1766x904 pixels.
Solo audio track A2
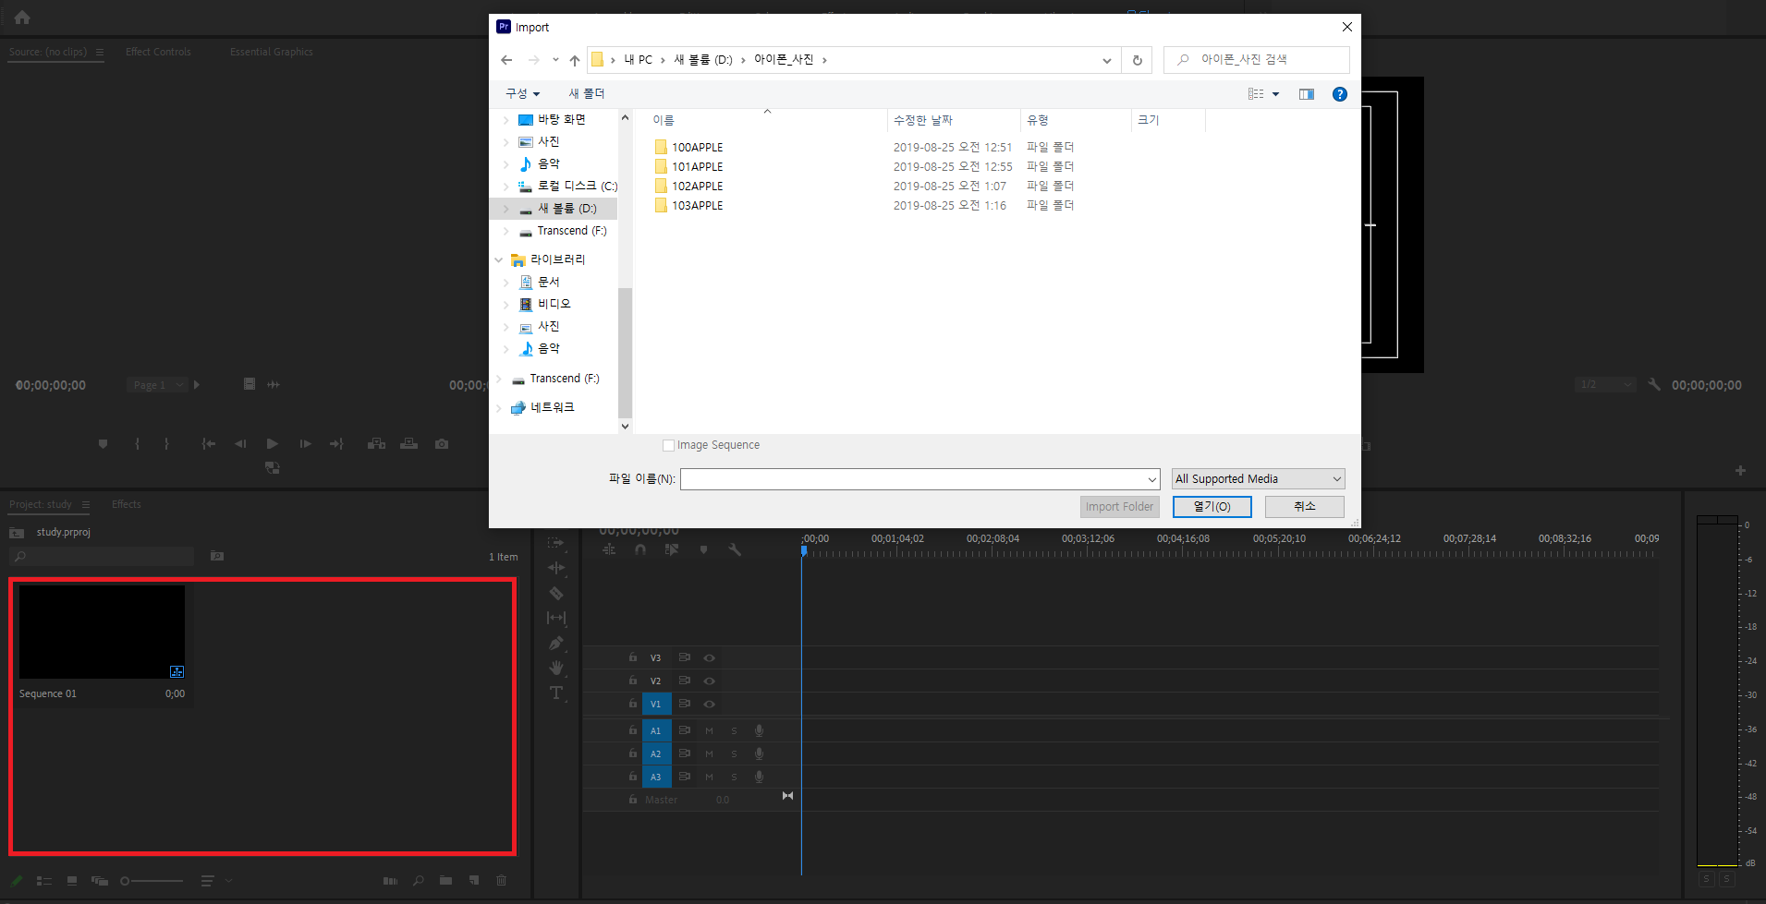(735, 753)
